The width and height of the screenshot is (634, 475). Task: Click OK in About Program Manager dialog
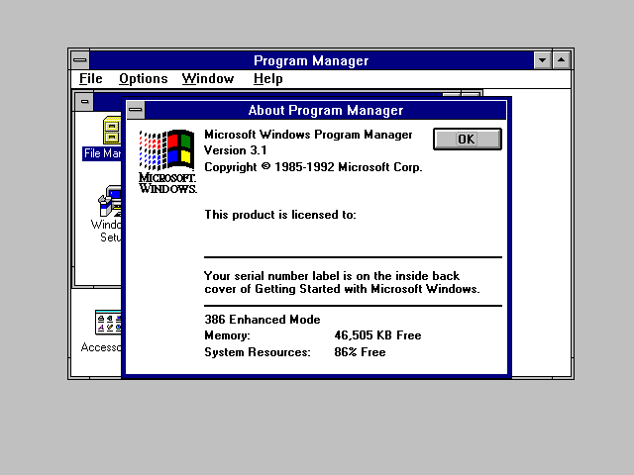coord(467,139)
